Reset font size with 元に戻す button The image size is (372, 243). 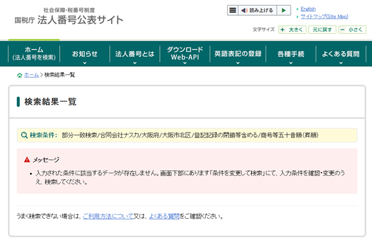tap(322, 29)
